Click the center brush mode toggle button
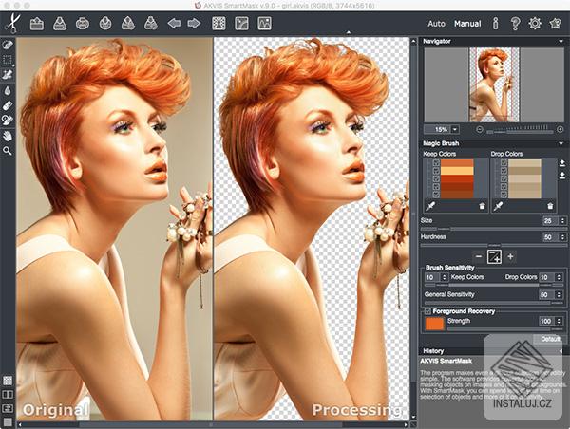The width and height of the screenshot is (570, 429). coord(494,257)
